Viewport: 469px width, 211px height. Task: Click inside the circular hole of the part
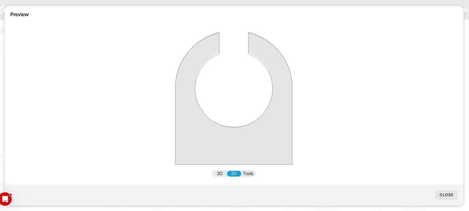tap(234, 89)
